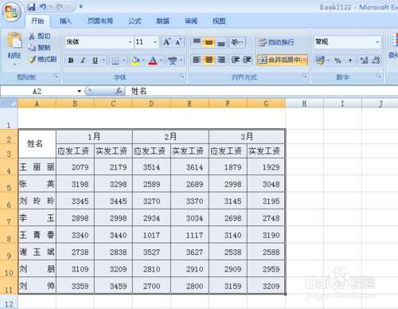Click the Paste clipboard icon
The width and height of the screenshot is (398, 309).
click(14, 41)
